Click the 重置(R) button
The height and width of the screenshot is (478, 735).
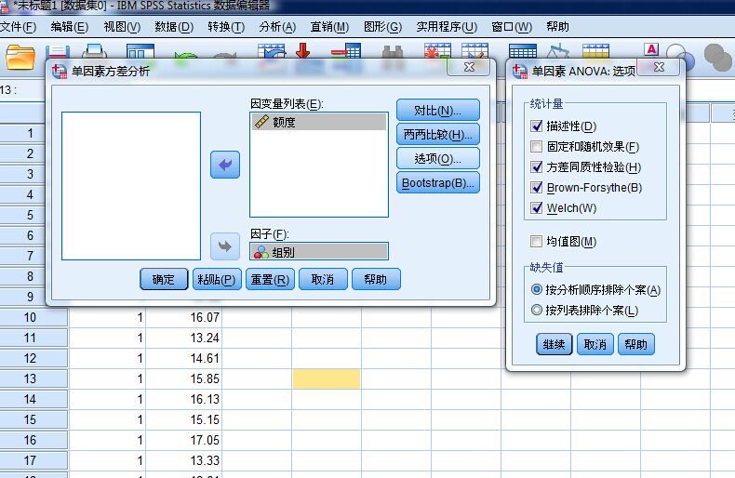pyautogui.click(x=270, y=279)
